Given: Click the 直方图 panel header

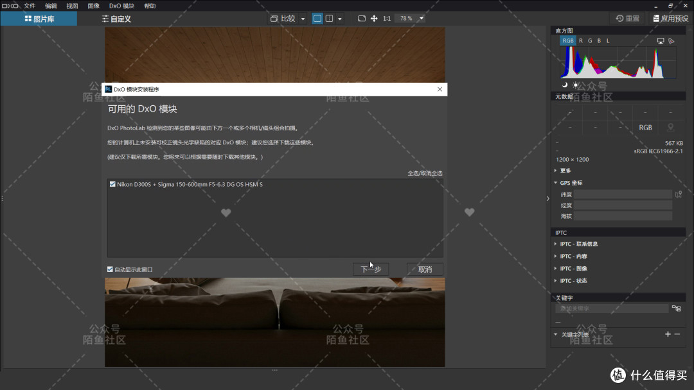Looking at the screenshot, I should 618,31.
